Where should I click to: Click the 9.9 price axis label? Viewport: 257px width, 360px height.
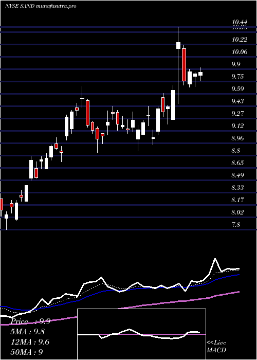235,64
